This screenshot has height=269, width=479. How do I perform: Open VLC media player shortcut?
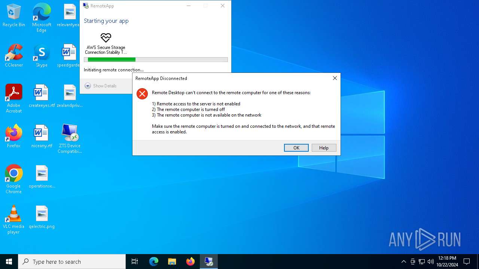(14, 220)
